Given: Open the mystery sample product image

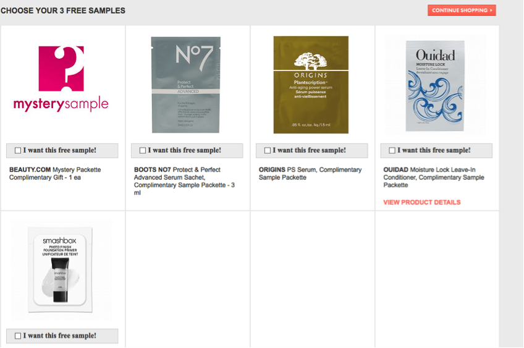Looking at the screenshot, I should (61, 79).
